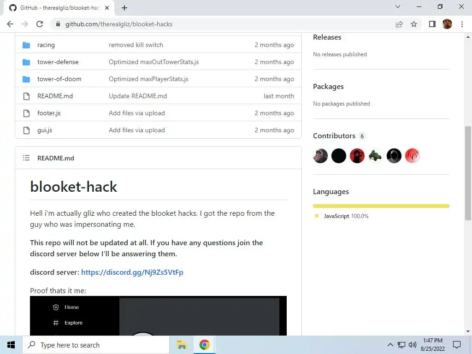The height and width of the screenshot is (354, 472).
Task: Click the address bar URL
Action: click(x=119, y=24)
